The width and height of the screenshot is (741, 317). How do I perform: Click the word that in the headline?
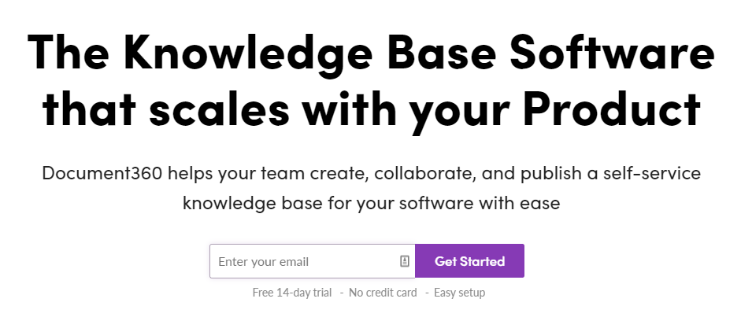point(89,109)
